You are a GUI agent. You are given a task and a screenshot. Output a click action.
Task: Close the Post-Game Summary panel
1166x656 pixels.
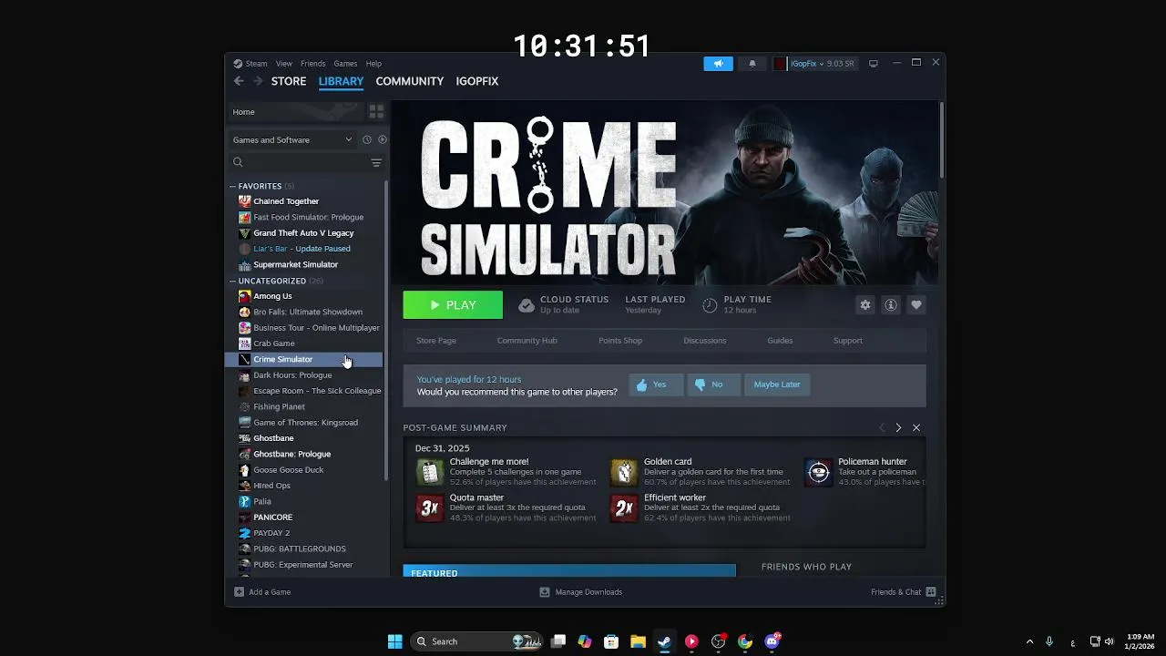click(x=916, y=427)
